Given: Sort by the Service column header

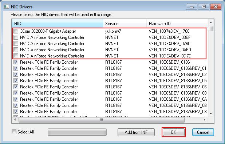Looking at the screenshot, I should coord(125,24).
